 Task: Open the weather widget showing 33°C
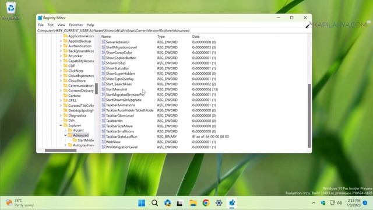pyautogui.click(x=20, y=203)
